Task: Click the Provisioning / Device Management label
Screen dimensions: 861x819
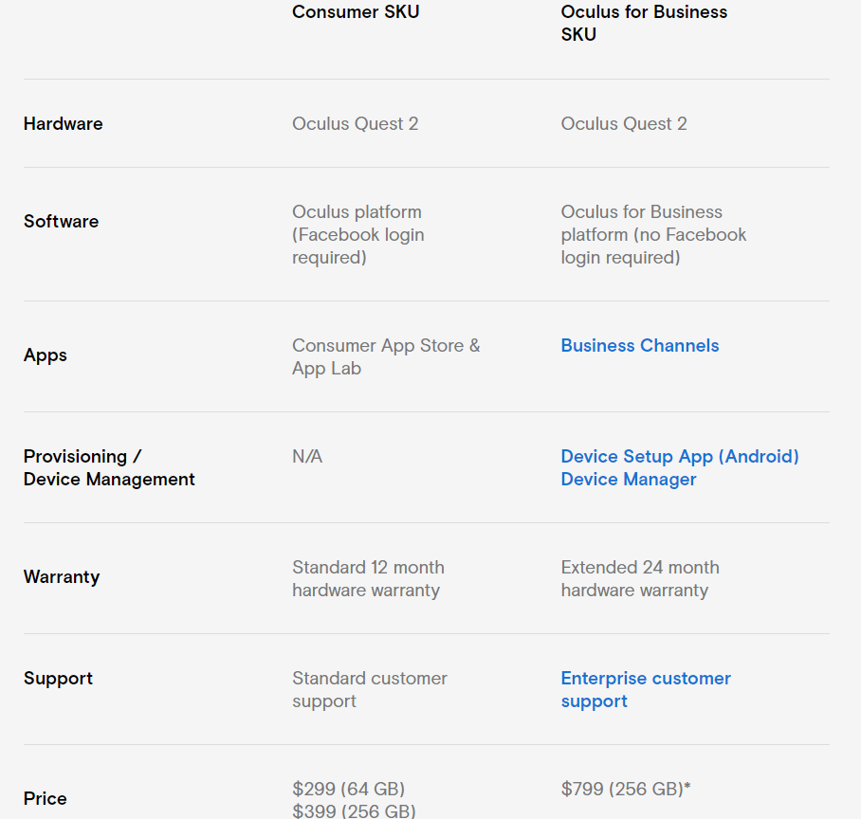Action: click(x=109, y=468)
